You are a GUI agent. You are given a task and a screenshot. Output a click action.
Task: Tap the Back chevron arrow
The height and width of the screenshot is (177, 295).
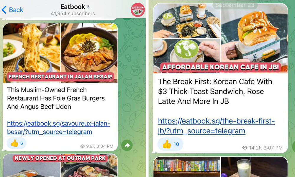coord(4,10)
